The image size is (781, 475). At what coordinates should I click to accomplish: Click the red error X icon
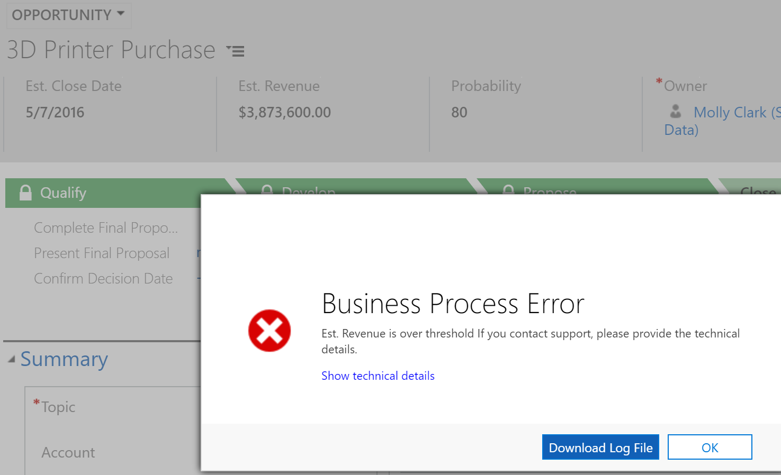click(269, 331)
